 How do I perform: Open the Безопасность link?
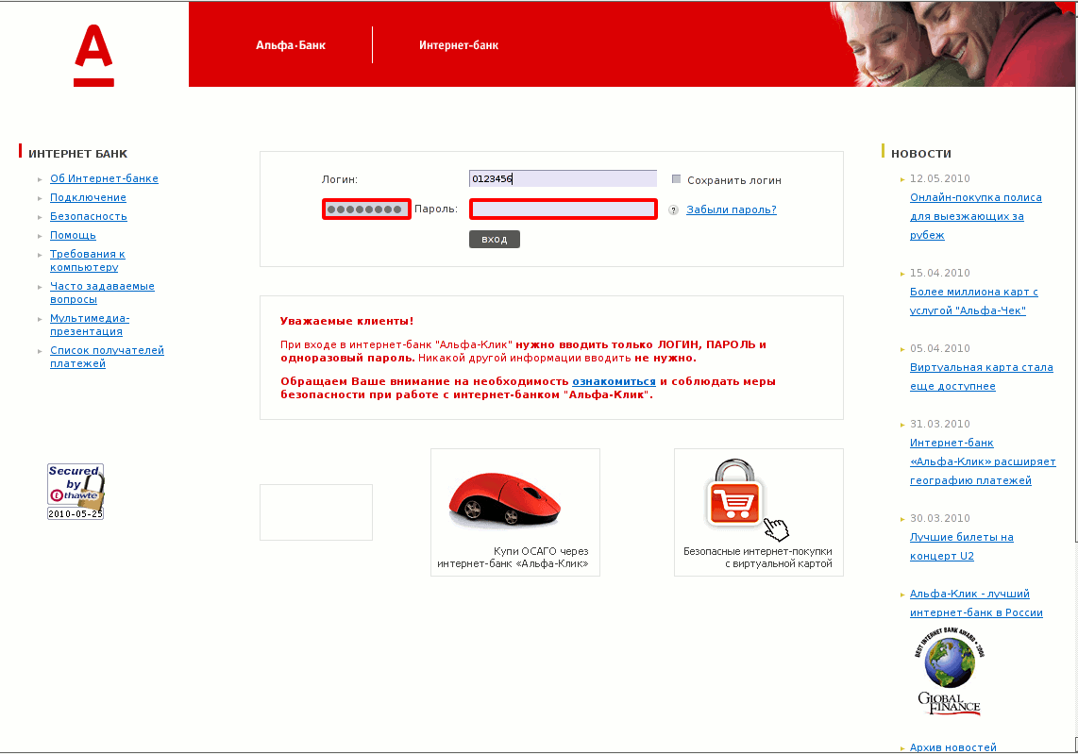[x=88, y=216]
